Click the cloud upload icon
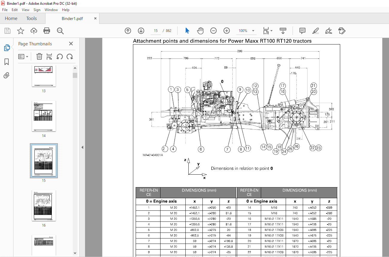Image resolution: width=389 pixels, height=257 pixels. click(34, 31)
